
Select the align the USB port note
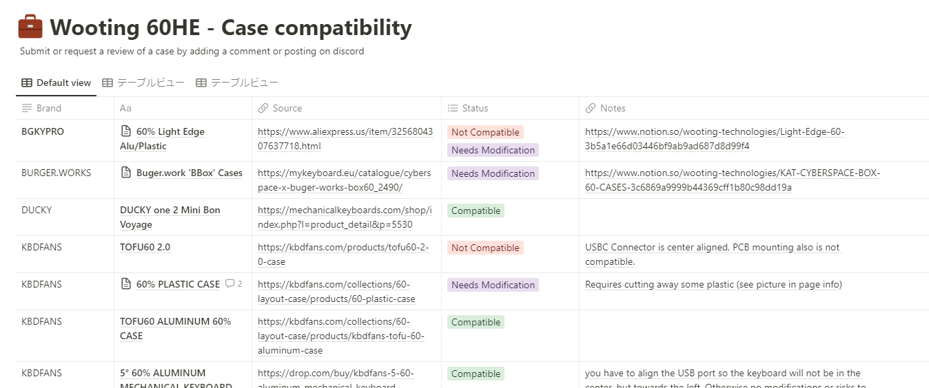[x=726, y=378]
